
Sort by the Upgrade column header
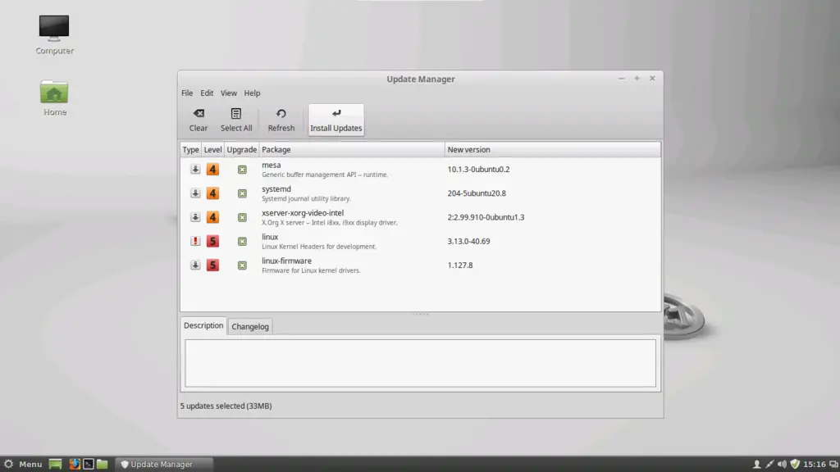click(x=242, y=150)
